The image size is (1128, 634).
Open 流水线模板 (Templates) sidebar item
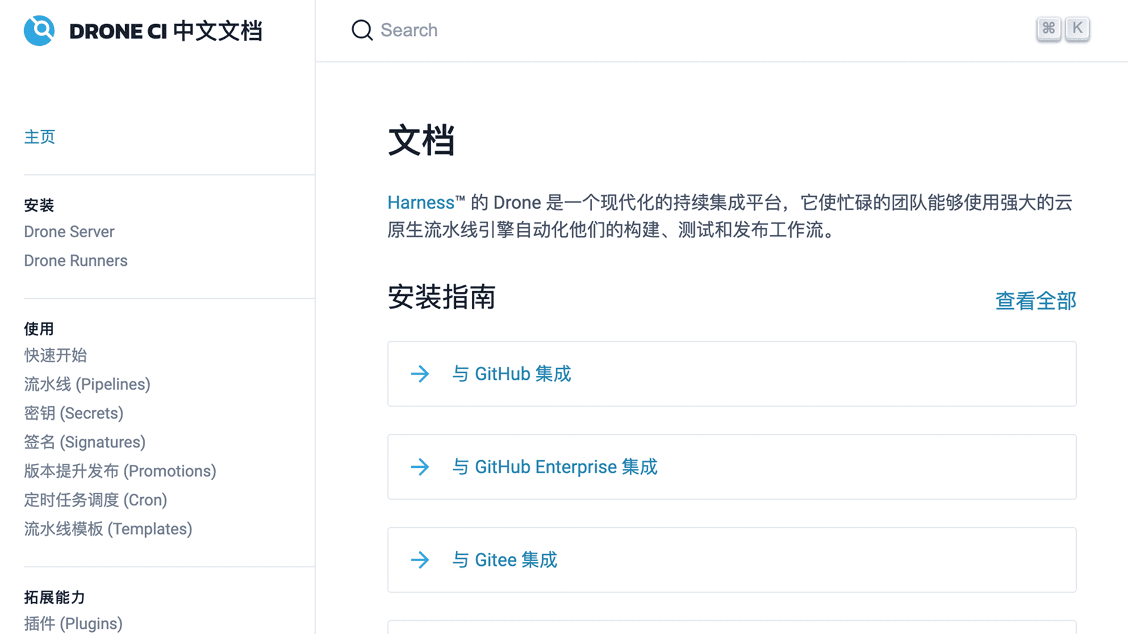[108, 529]
